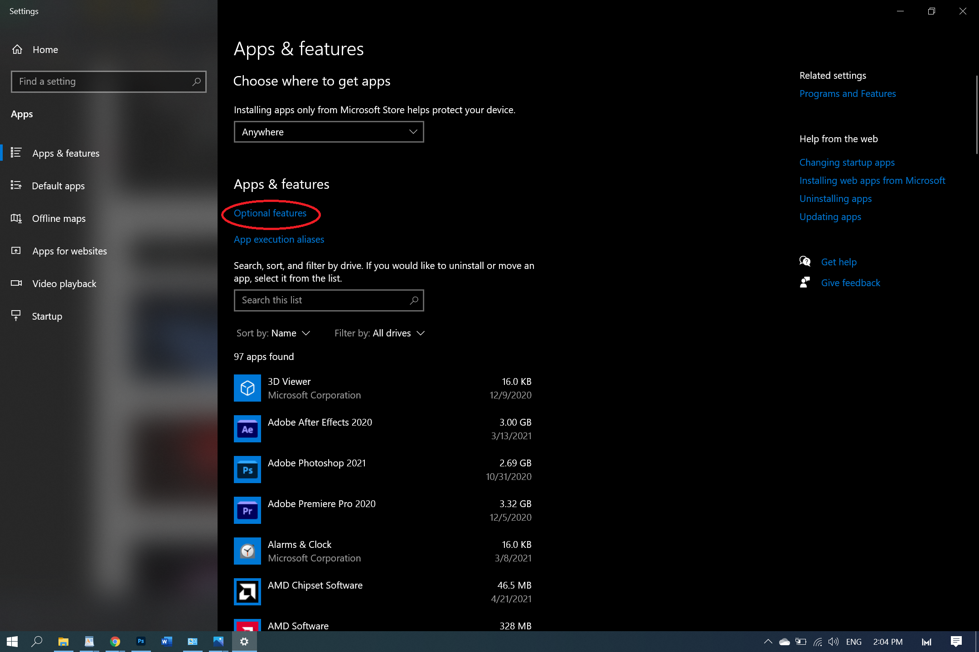Open Google Chrome from taskbar
This screenshot has width=979, height=652.
coord(115,642)
